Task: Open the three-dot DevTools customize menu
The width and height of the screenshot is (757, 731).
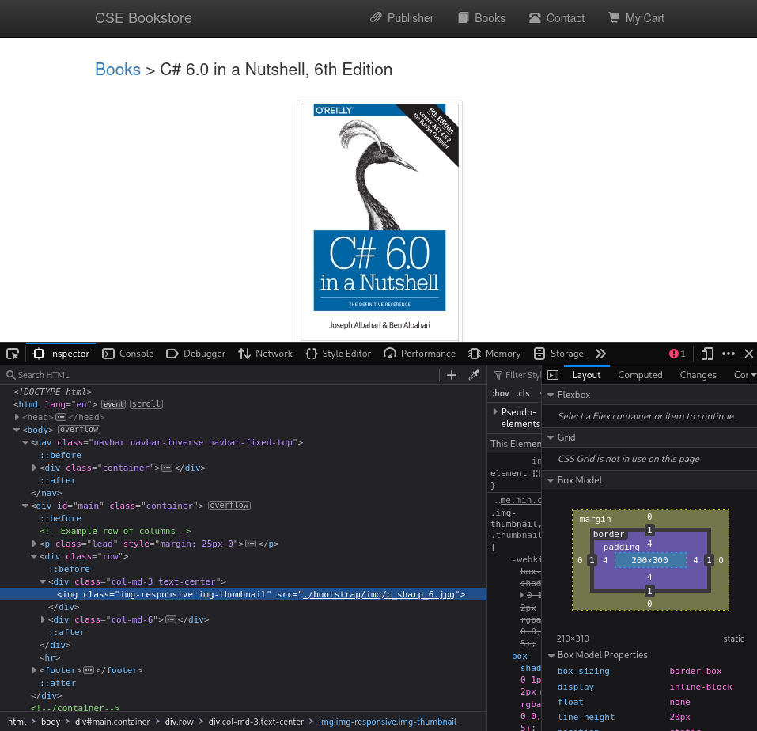Action: [729, 354]
